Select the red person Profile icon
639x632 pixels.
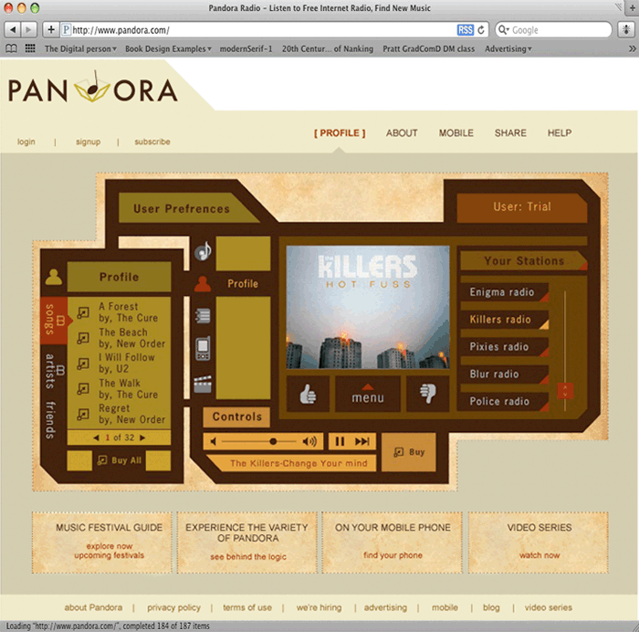coord(203,284)
